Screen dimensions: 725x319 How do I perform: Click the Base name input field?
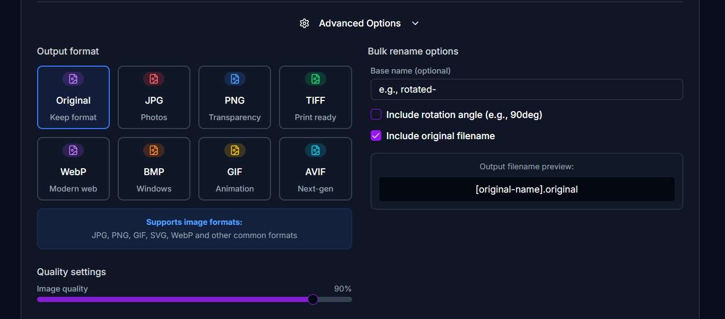[x=526, y=89]
